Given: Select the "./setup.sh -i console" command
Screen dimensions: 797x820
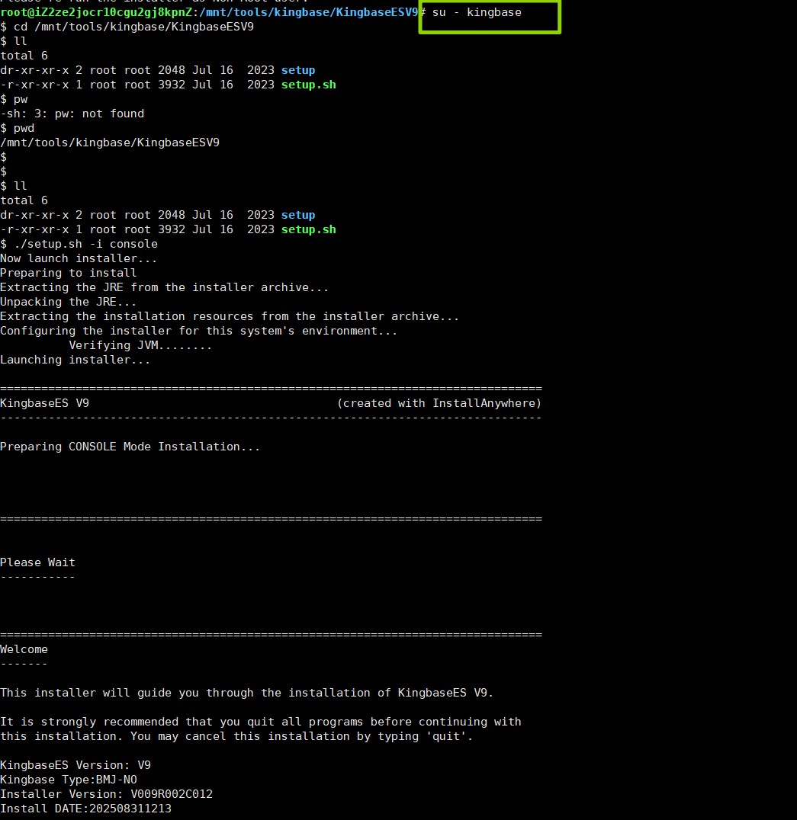Looking at the screenshot, I should 85,244.
